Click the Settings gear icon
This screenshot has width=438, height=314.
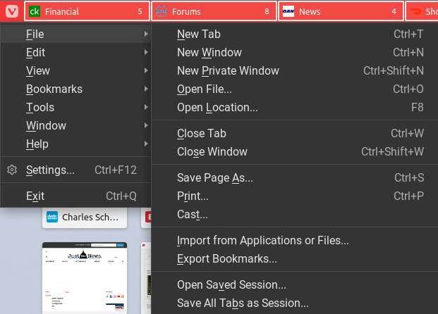pos(12,170)
